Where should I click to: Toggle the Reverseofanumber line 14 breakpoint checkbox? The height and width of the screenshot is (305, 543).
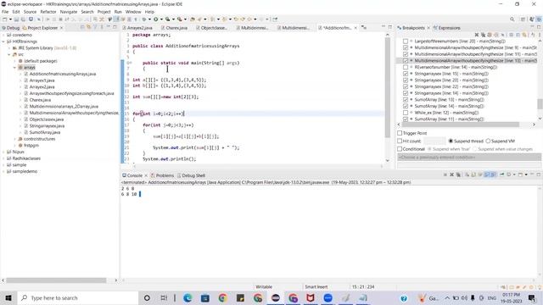point(406,67)
